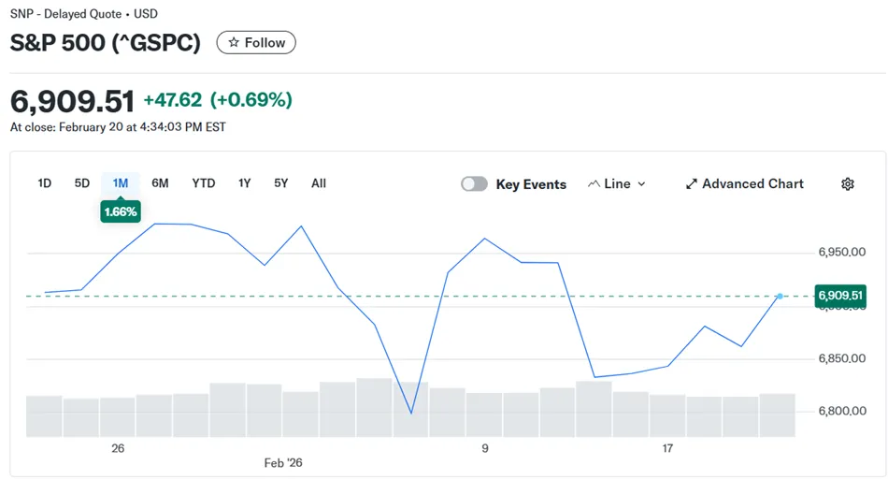Switch to the 5D time range
Screen dimensions: 888x480
[x=82, y=183]
